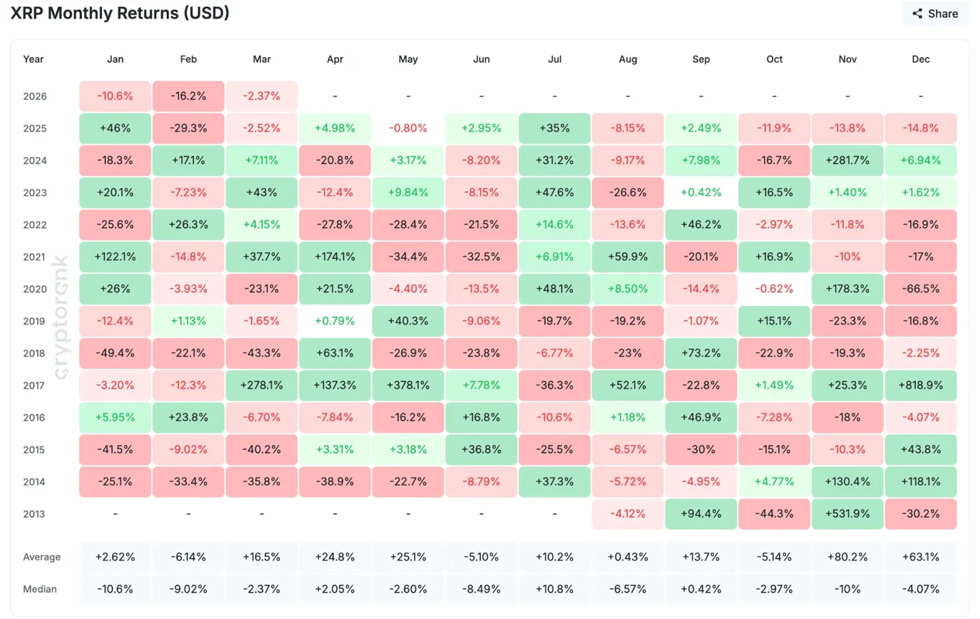Select the +531.9% November 2013 cell
The height and width of the screenshot is (619, 980).
pyautogui.click(x=847, y=514)
